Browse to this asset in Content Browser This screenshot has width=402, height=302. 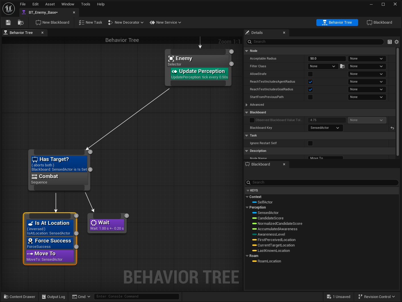(20, 22)
